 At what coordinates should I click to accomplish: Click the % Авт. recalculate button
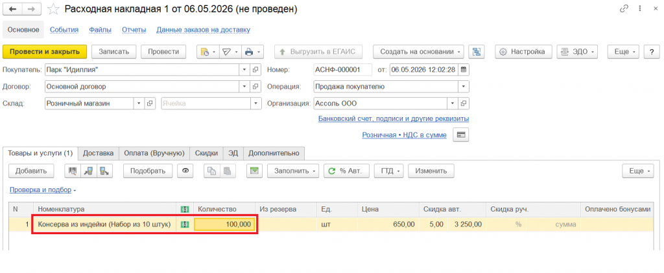346,171
